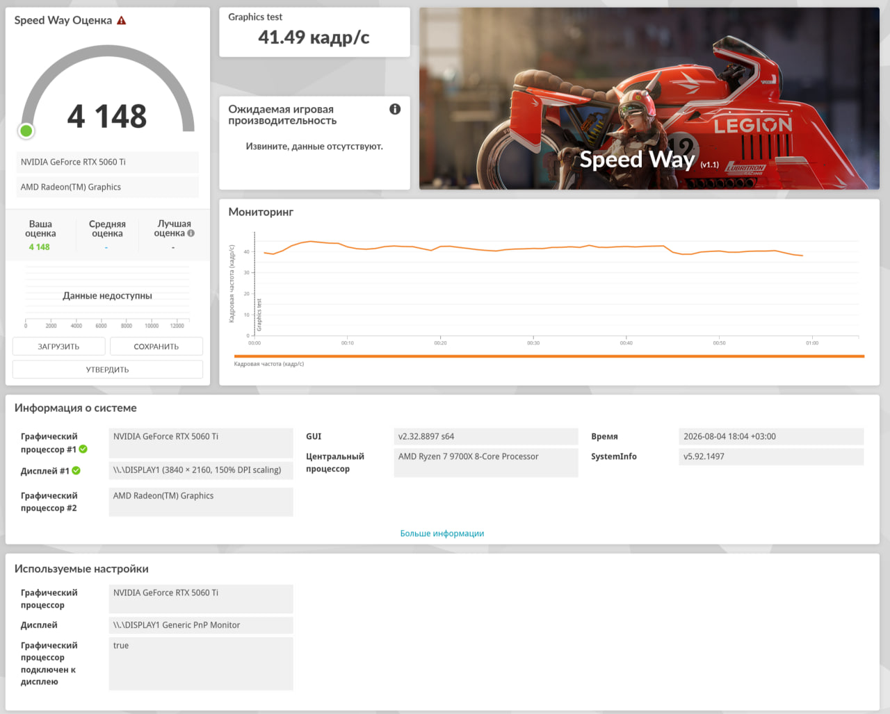
Task: Click the УТВЕРДИТЬ button
Action: coord(108,370)
